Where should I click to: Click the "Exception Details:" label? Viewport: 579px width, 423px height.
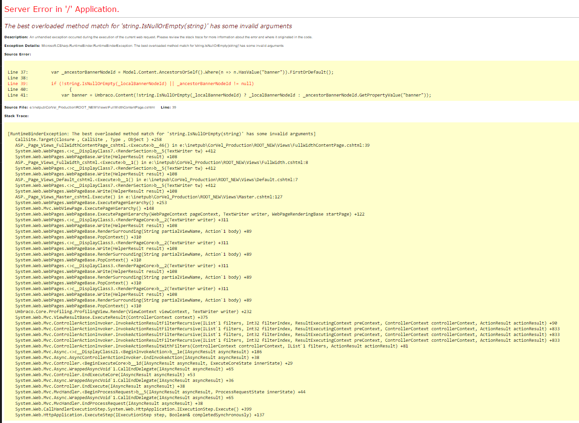click(x=22, y=46)
